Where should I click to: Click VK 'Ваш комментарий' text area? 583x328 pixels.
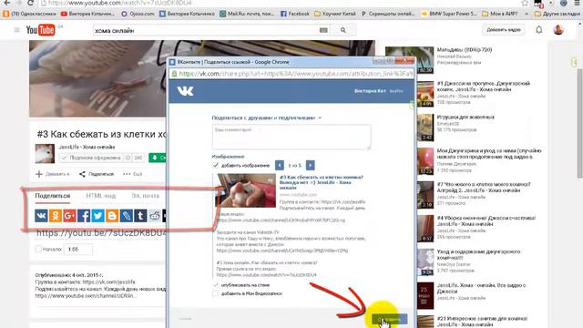(x=291, y=137)
